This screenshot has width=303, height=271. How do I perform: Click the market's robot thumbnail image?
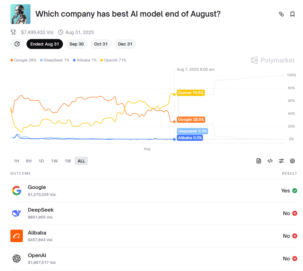coord(20,14)
